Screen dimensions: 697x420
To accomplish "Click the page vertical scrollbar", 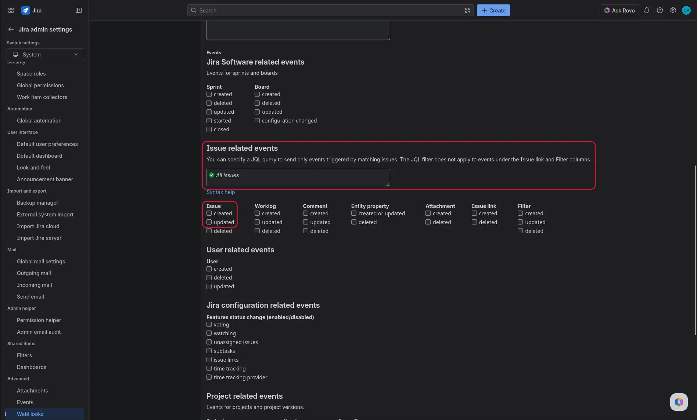I will 695,250.
